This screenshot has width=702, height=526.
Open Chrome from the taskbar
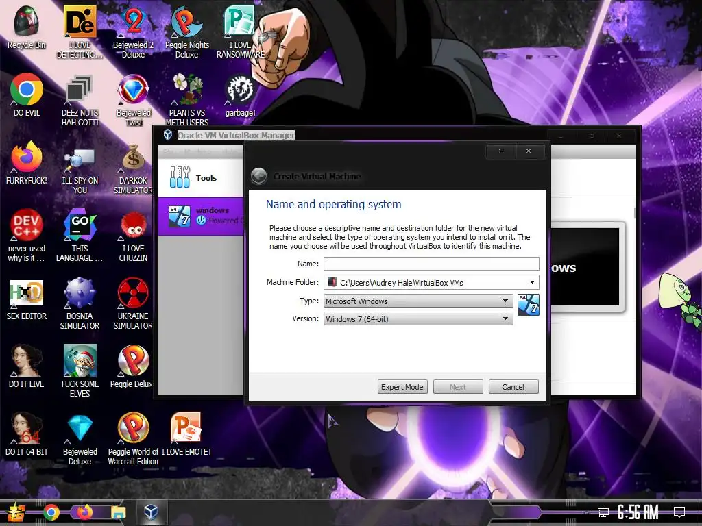[51, 512]
